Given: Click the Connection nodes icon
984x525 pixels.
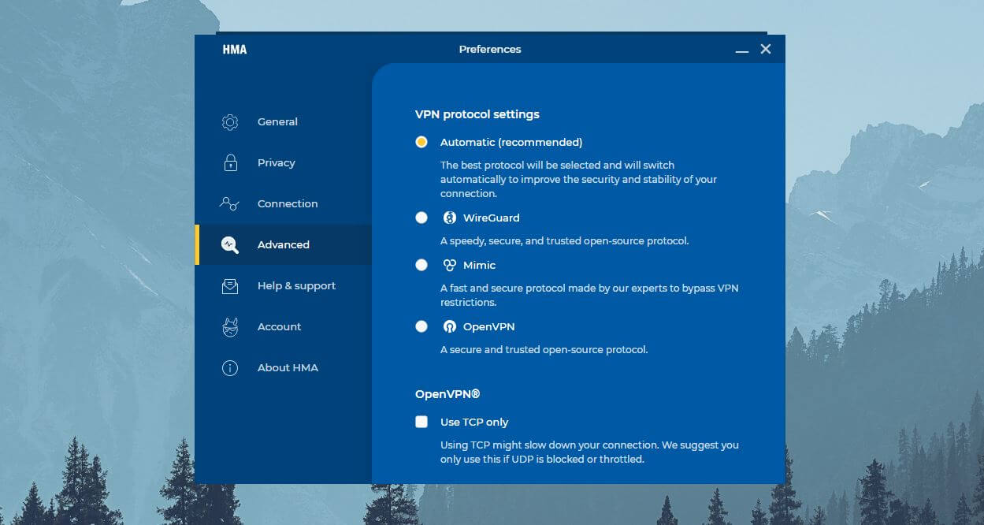Looking at the screenshot, I should pos(229,204).
